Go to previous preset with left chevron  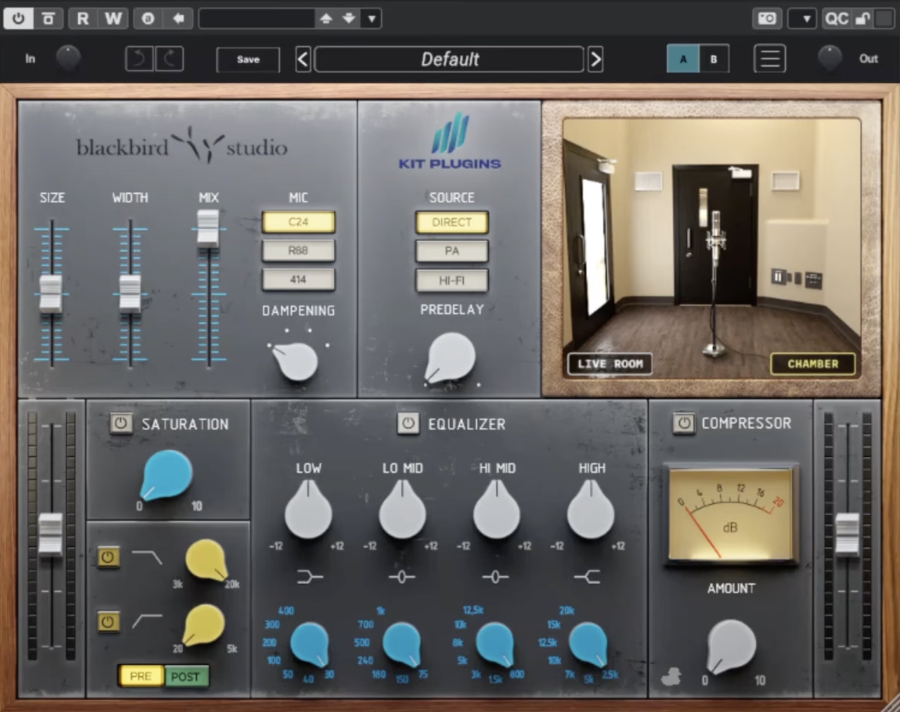pyautogui.click(x=303, y=60)
